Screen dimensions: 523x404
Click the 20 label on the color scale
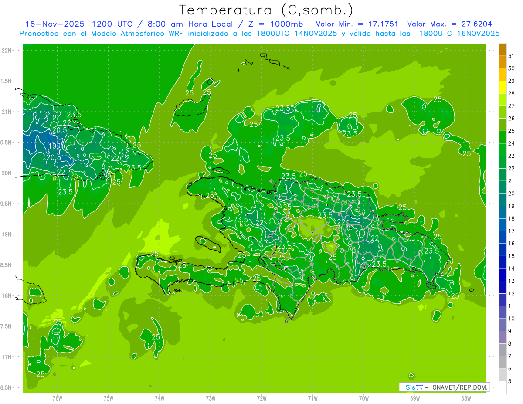512,194
